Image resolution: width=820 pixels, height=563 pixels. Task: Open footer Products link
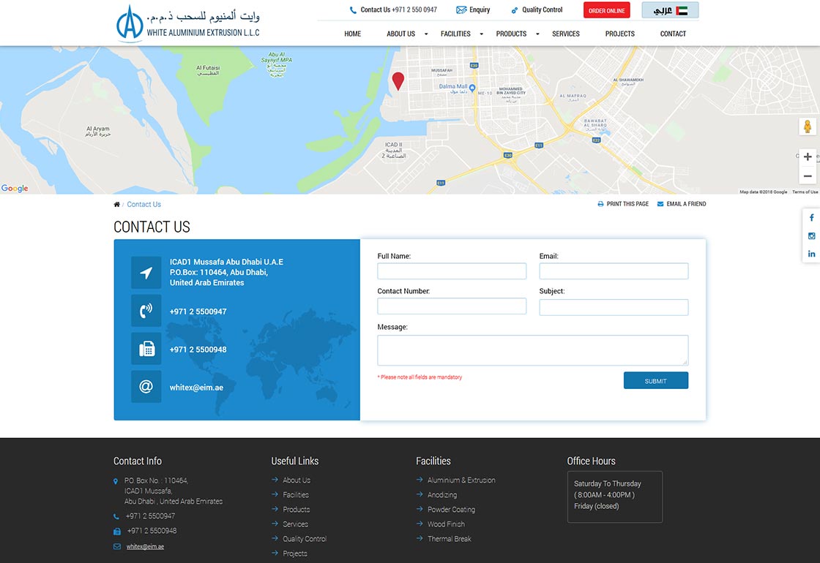pos(296,509)
